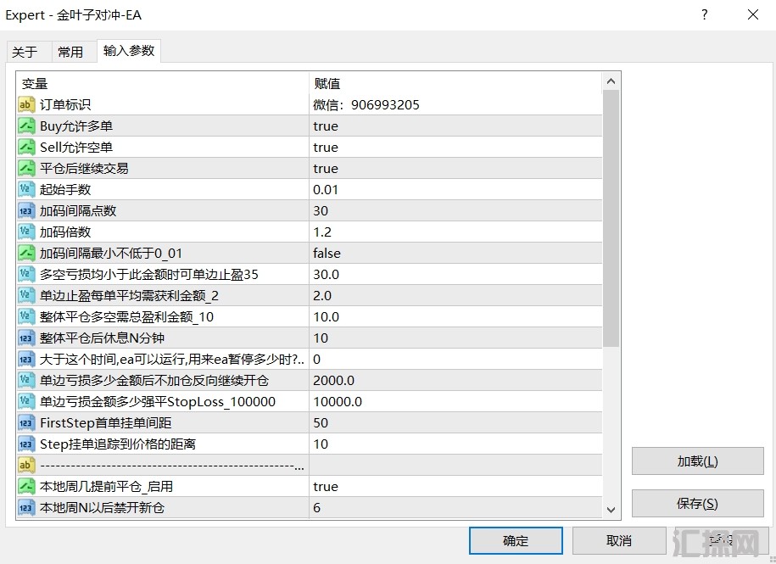Click the bool icon beside Sell允许空单
776x564 pixels.
click(26, 147)
